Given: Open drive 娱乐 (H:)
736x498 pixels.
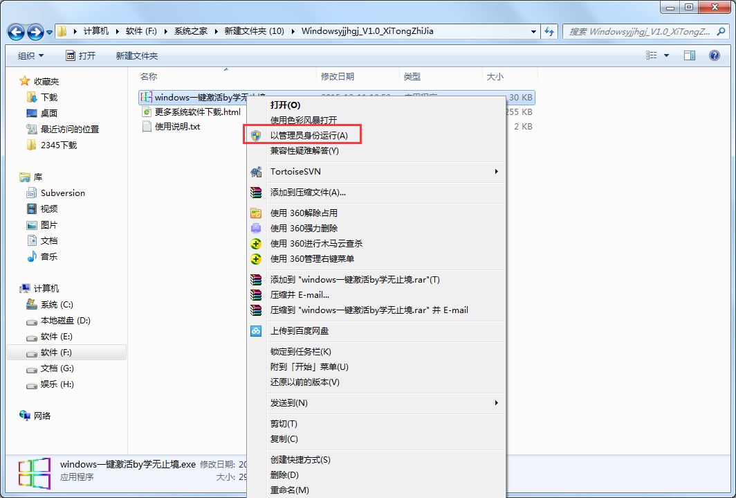Looking at the screenshot, I should tap(50, 384).
